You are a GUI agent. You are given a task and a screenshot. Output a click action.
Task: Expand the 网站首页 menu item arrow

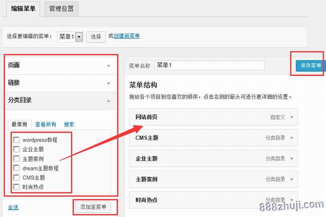[292, 117]
